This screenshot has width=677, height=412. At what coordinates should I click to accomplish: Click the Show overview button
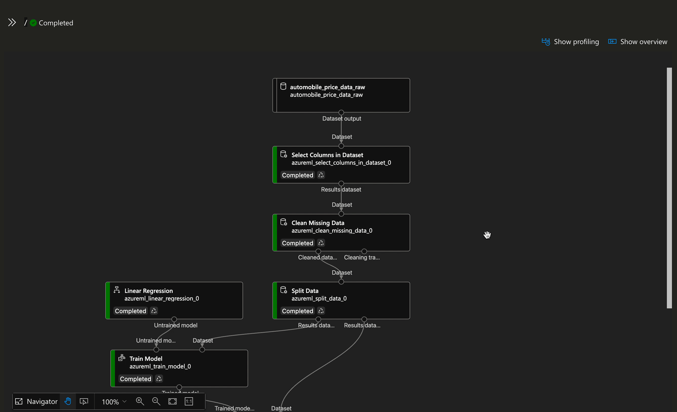tap(638, 42)
